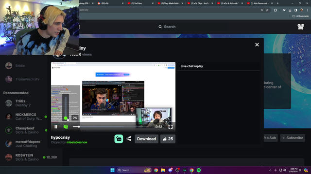Click the green Kick clip icon button
This screenshot has height=174, width=311.
(119, 139)
